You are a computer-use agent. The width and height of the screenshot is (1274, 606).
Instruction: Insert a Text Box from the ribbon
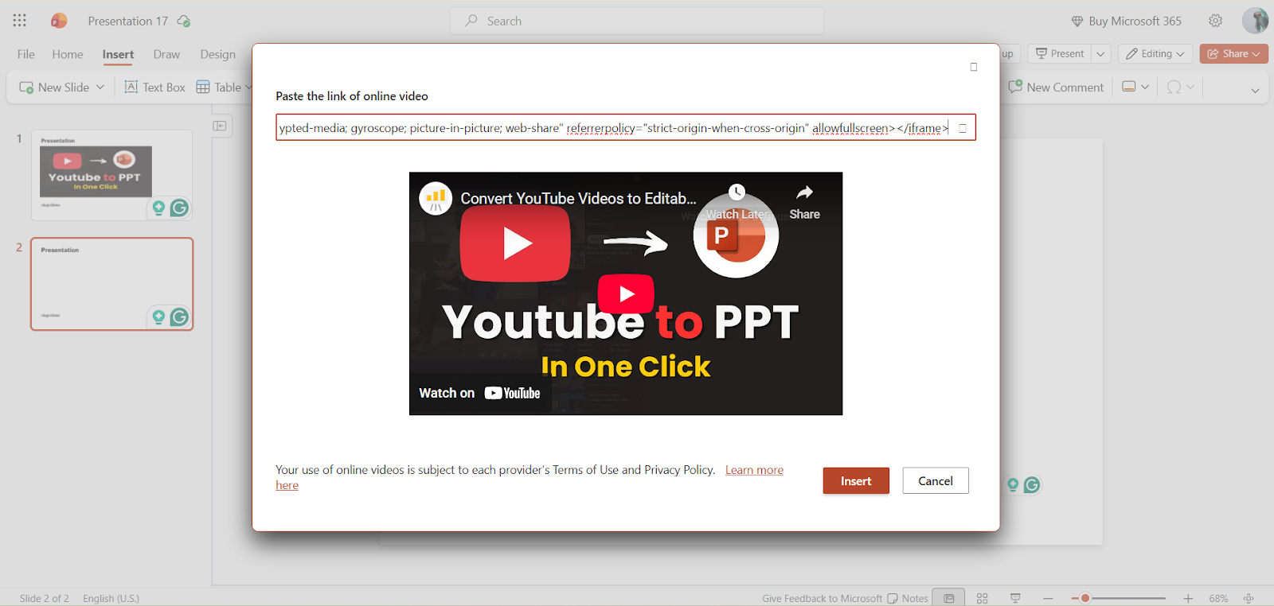154,87
